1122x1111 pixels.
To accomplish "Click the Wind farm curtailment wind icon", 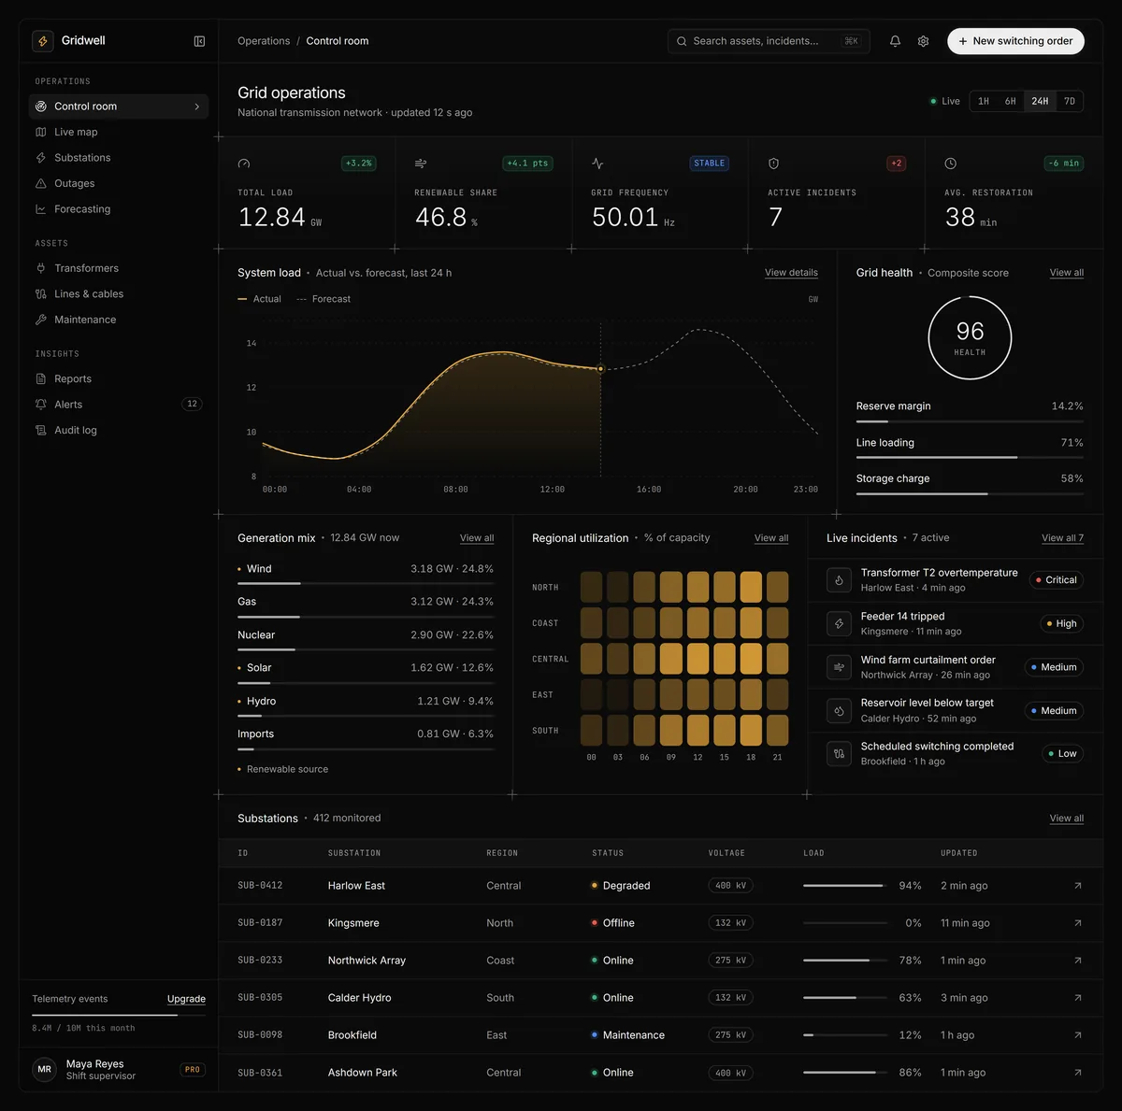I will click(x=839, y=667).
